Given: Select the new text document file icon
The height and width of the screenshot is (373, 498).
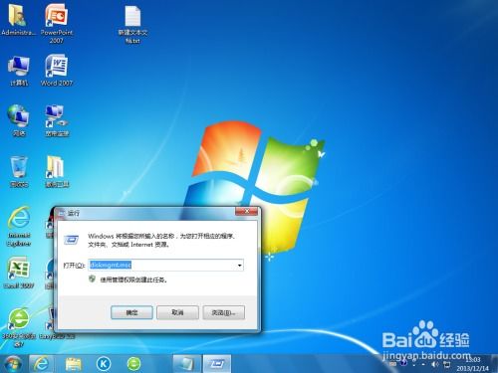Looking at the screenshot, I should [132, 24].
